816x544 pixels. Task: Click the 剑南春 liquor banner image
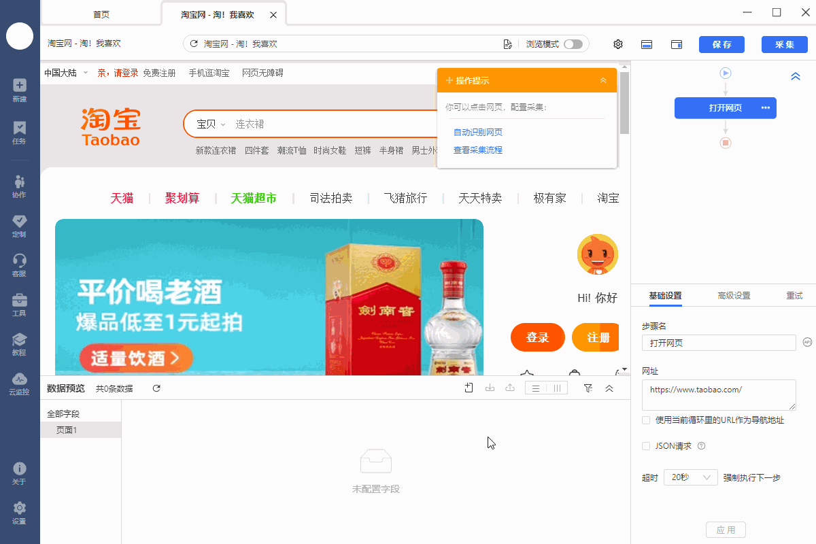(x=269, y=296)
